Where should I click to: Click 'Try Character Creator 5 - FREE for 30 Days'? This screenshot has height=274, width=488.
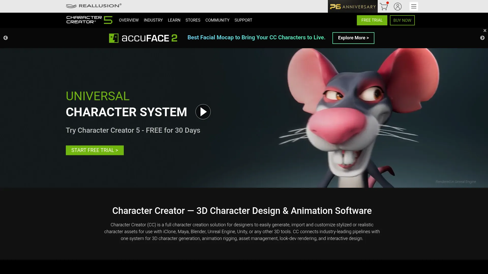coord(133,130)
